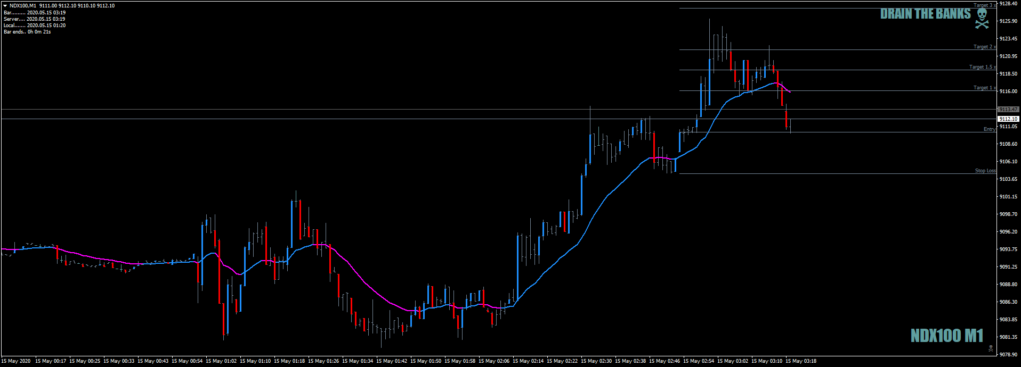Click the '15 May 03:10' time axis label
The image size is (1021, 367).
[767, 361]
